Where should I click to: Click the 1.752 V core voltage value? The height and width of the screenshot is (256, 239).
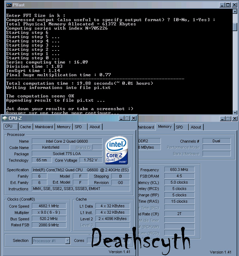coord(91,160)
